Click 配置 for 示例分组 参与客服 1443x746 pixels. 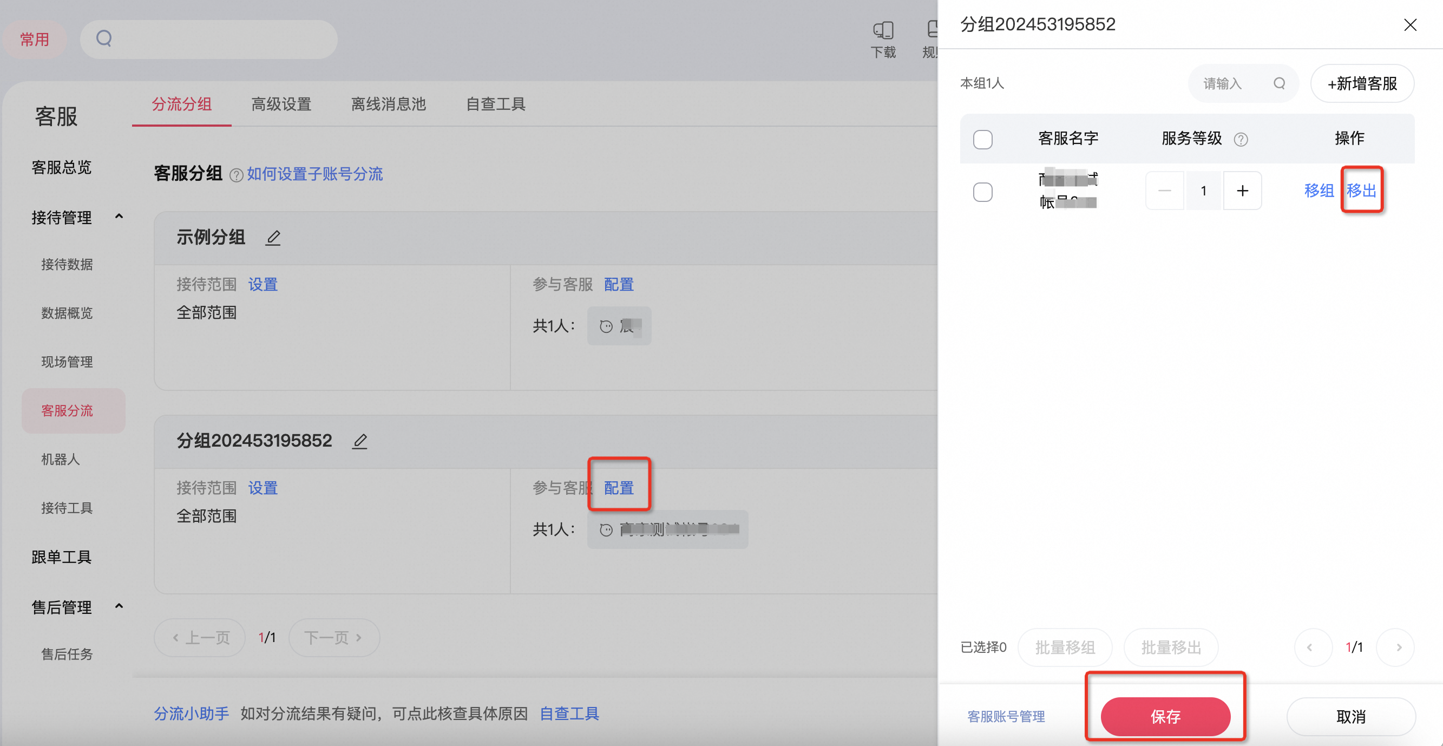coord(619,285)
